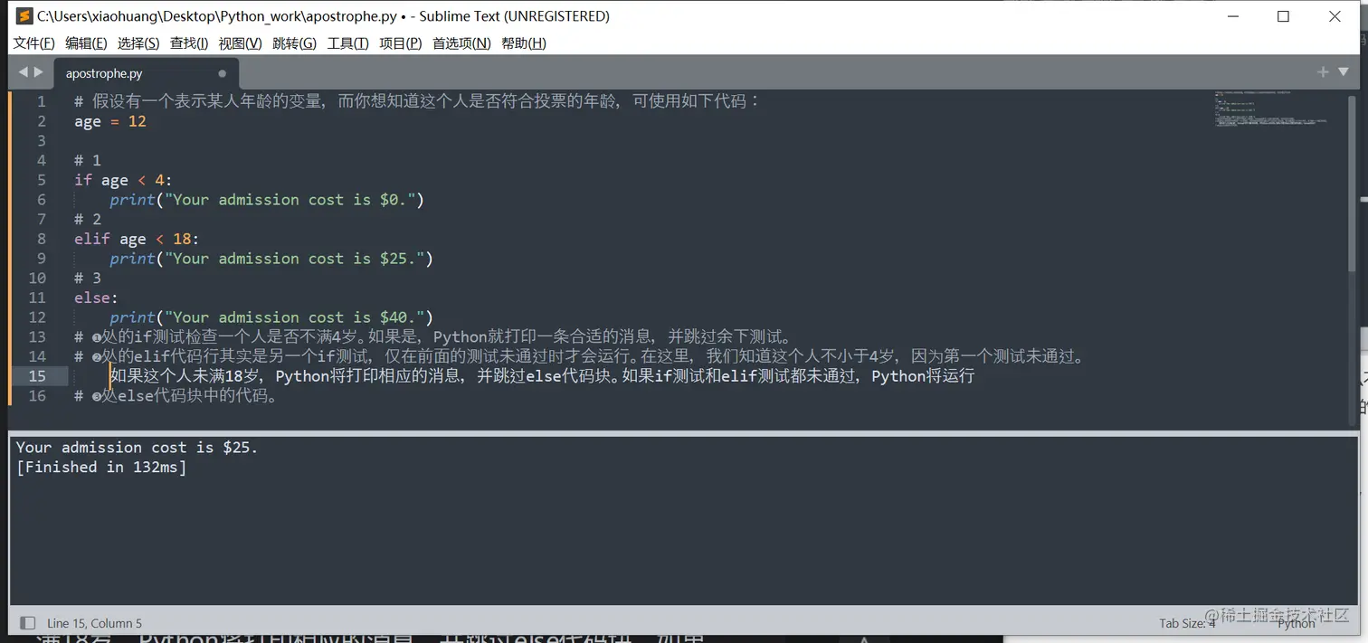Open the 帮助(H) menu
This screenshot has width=1368, height=643.
tap(523, 43)
